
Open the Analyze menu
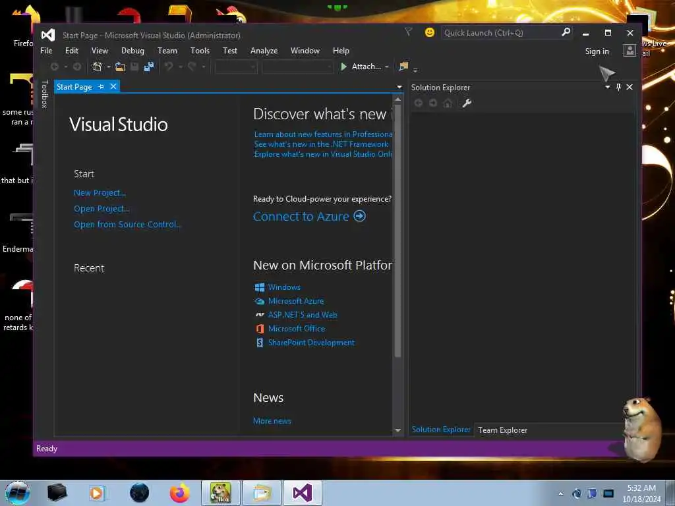264,51
